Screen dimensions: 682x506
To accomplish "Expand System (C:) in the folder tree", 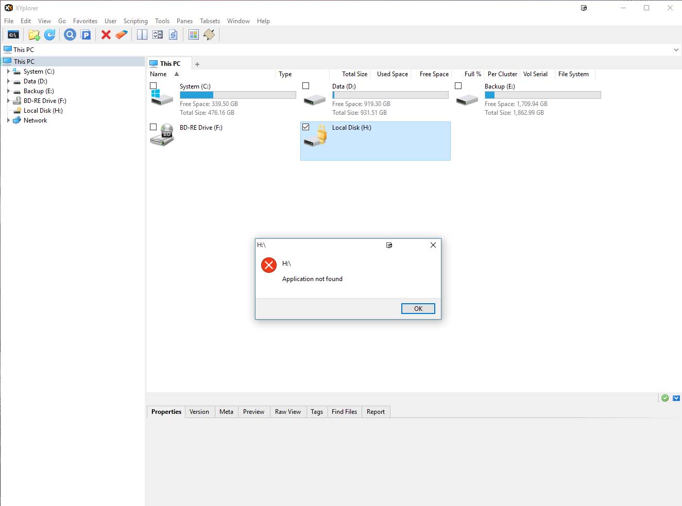I will (8, 72).
